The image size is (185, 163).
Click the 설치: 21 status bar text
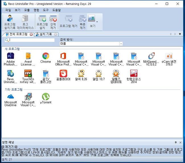pyautogui.click(x=7, y=160)
